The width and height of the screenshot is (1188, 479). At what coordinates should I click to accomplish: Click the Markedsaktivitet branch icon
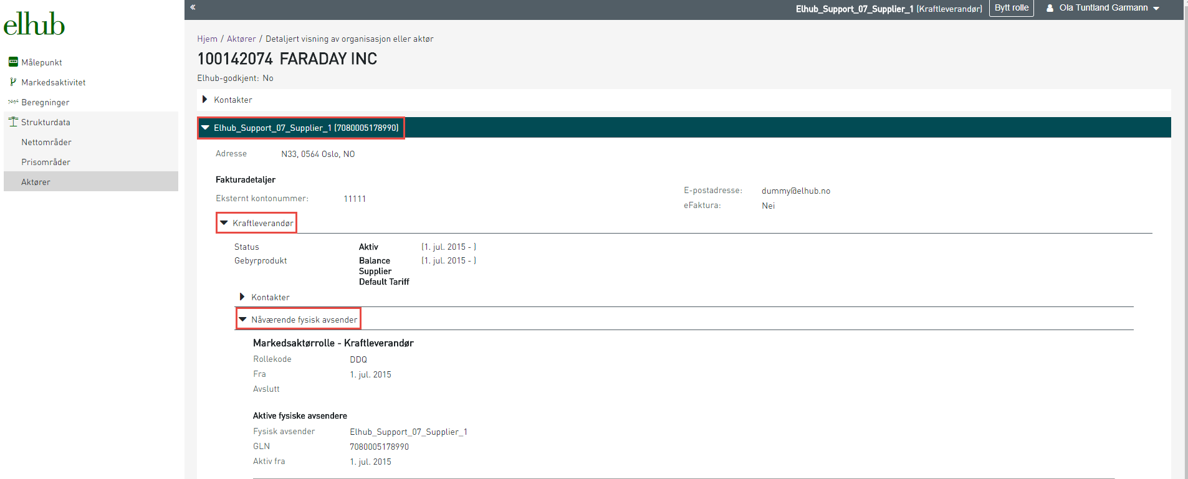[x=13, y=82]
